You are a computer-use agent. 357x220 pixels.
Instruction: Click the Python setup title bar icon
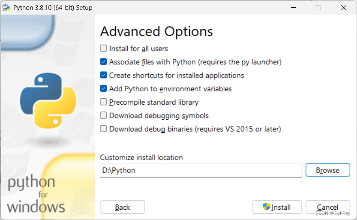pyautogui.click(x=6, y=8)
